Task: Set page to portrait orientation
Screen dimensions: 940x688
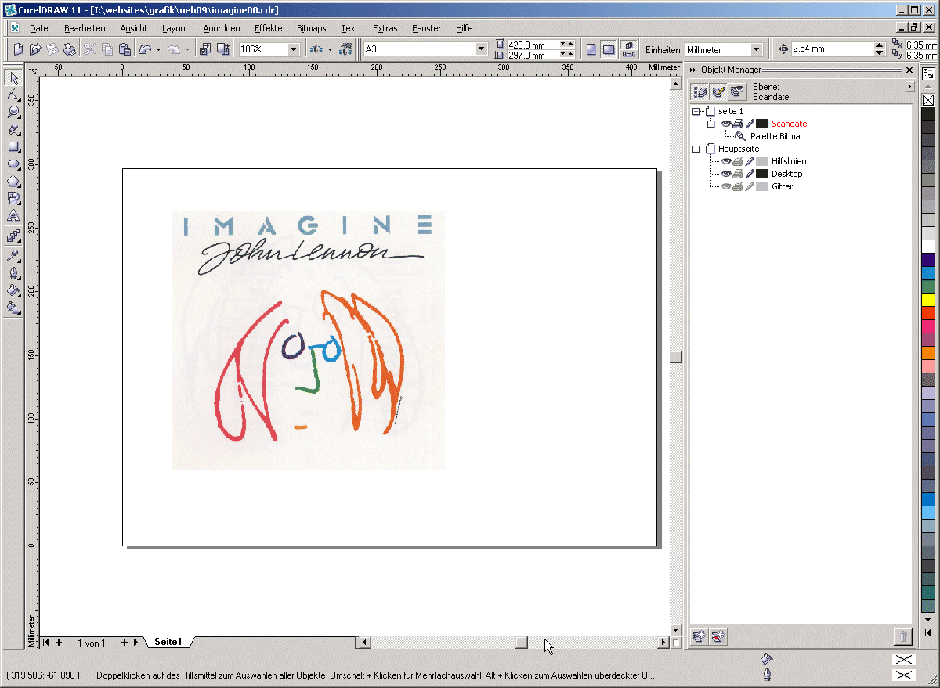Action: point(591,49)
